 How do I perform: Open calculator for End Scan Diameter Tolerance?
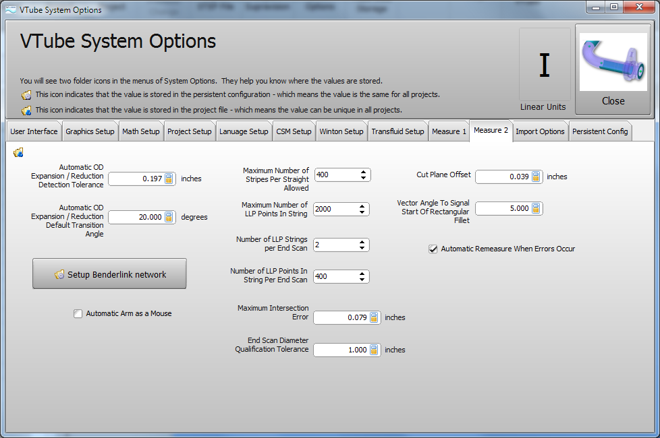click(374, 350)
